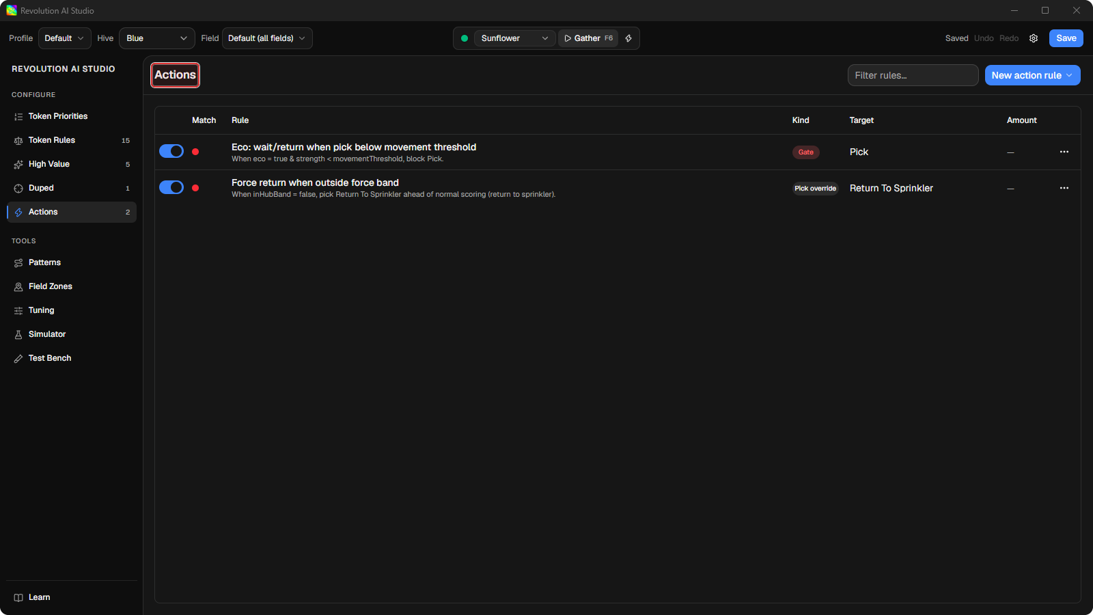
Task: Click the Kind column header
Action: click(801, 120)
